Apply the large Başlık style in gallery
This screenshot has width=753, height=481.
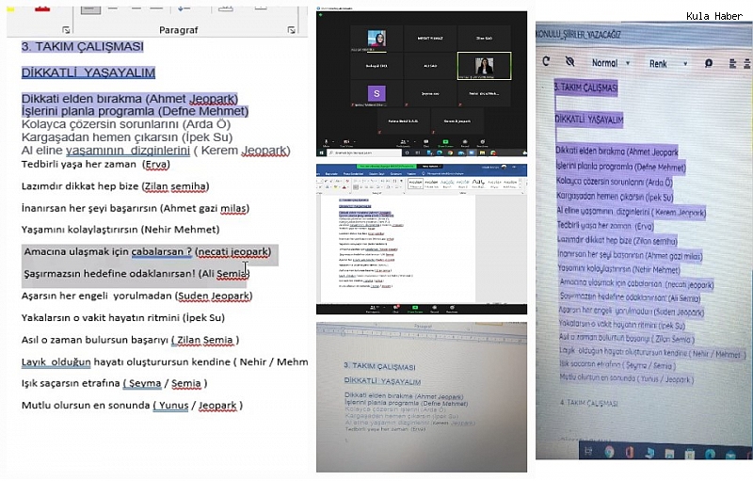478,184
